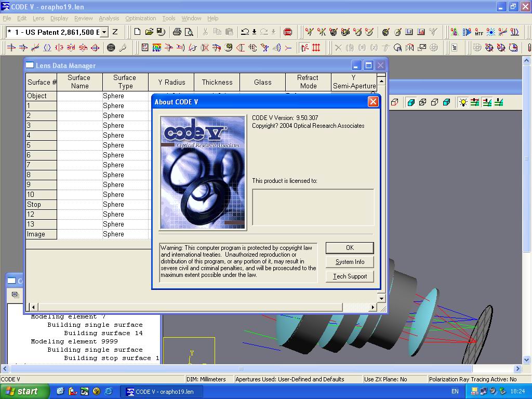Open the zoom position US Patent dropdown

tap(104, 32)
